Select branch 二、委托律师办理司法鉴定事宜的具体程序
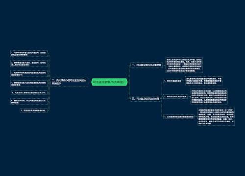245x176 pixels. click(x=70, y=82)
